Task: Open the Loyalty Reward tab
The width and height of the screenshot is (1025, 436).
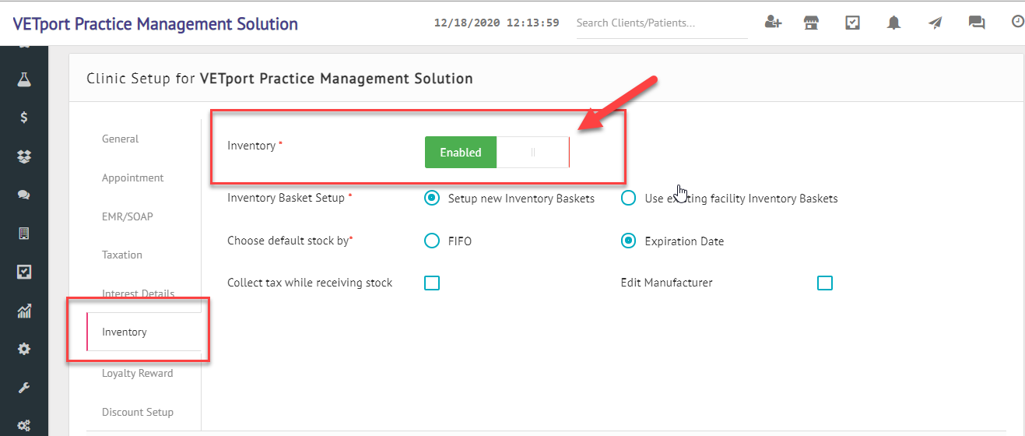Action: coord(138,373)
